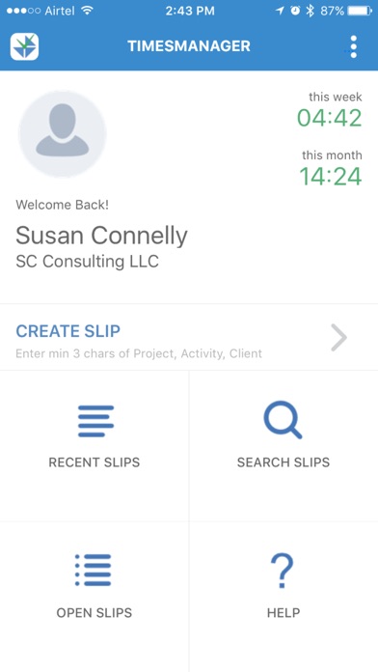View this week hours 04:42
Viewport: 378px width, 672px height.
330,118
